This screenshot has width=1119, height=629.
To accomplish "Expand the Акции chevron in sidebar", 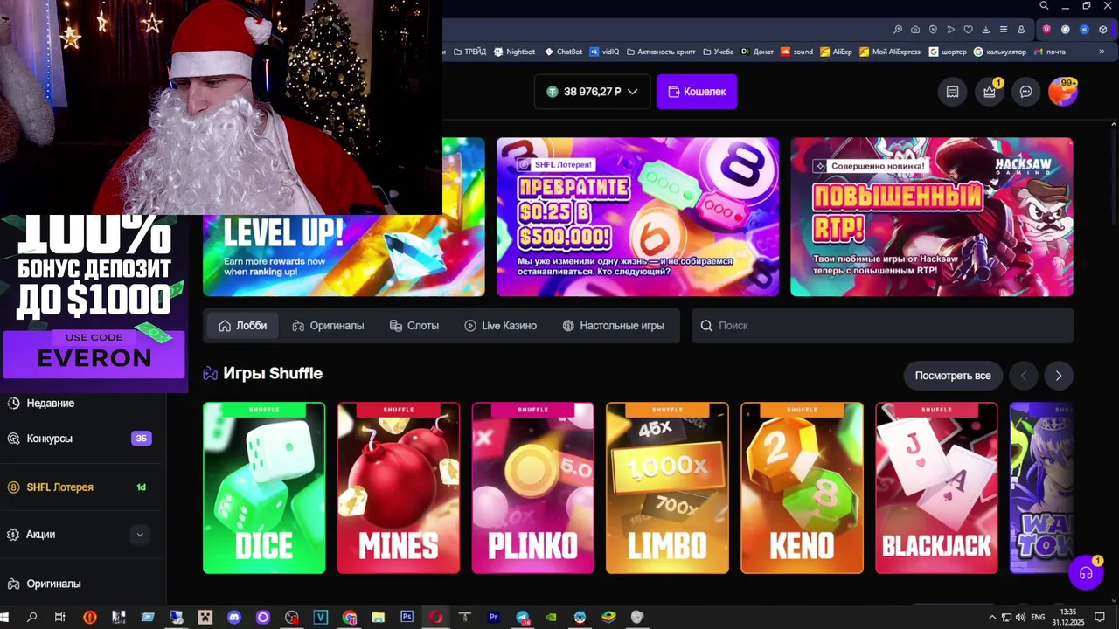I will (x=140, y=535).
